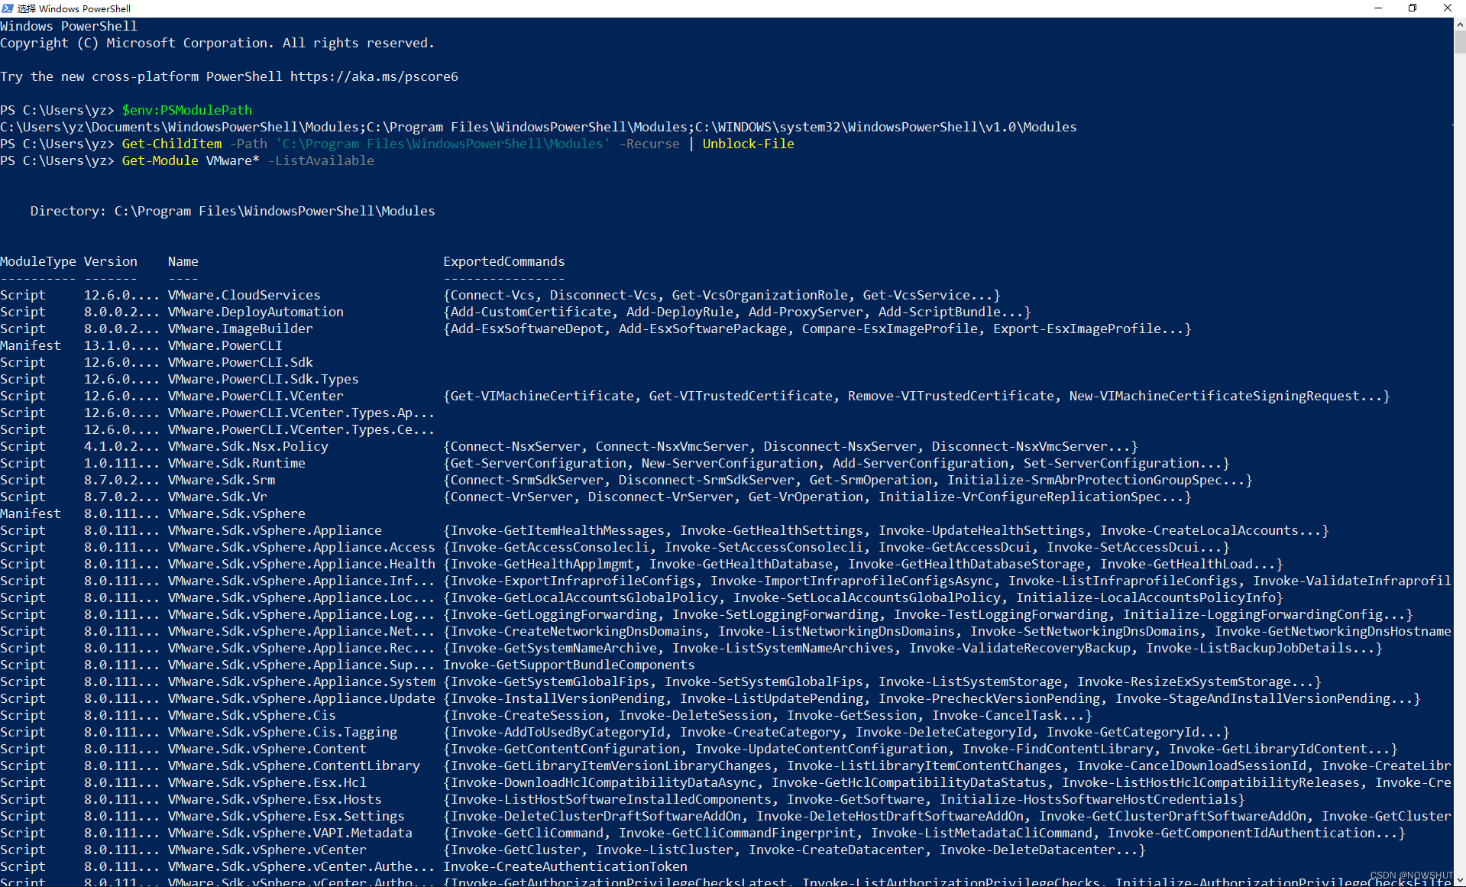Select VMware.Sdk.vSphere.Esx.Hosts module name
1466x887 pixels.
[275, 799]
